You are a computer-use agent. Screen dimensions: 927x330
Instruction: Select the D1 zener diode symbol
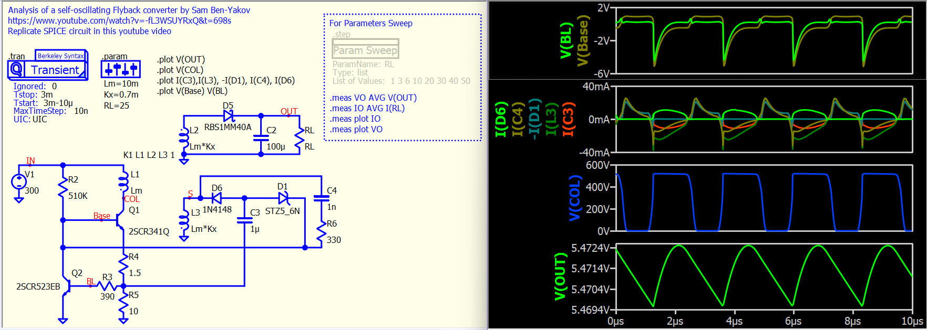(x=283, y=198)
